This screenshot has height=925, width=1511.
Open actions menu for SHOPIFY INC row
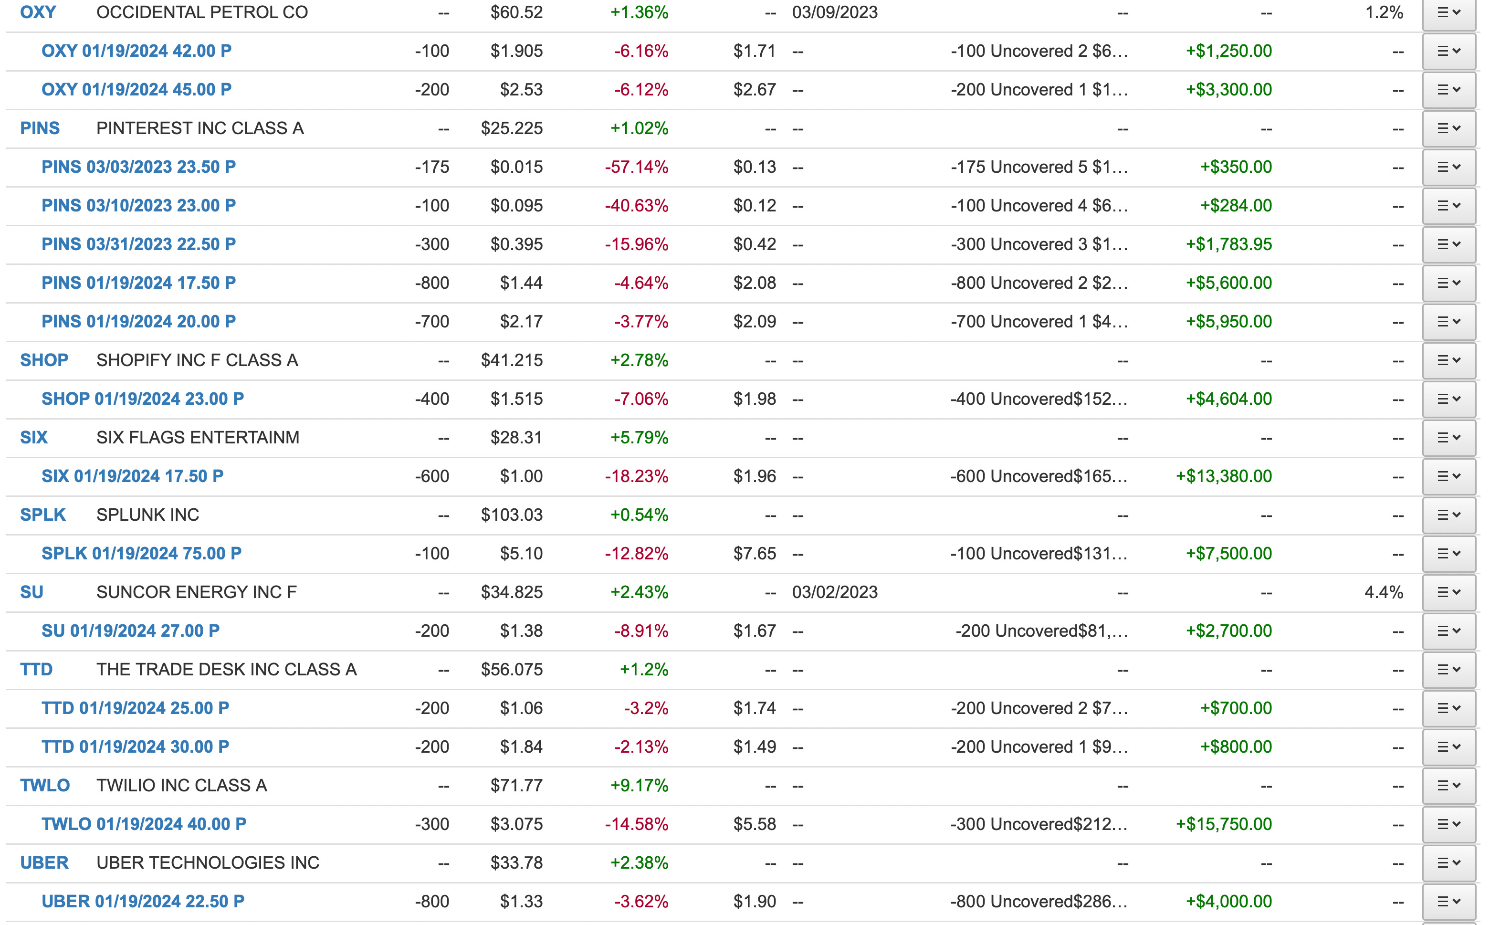point(1448,361)
